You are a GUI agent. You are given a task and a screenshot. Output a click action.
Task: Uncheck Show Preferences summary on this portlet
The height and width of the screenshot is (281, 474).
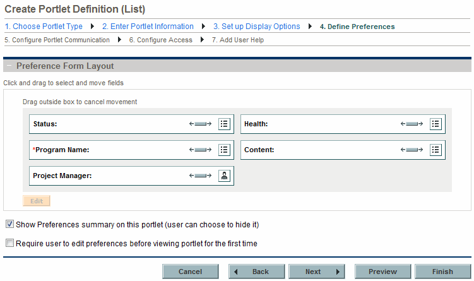pos(9,224)
